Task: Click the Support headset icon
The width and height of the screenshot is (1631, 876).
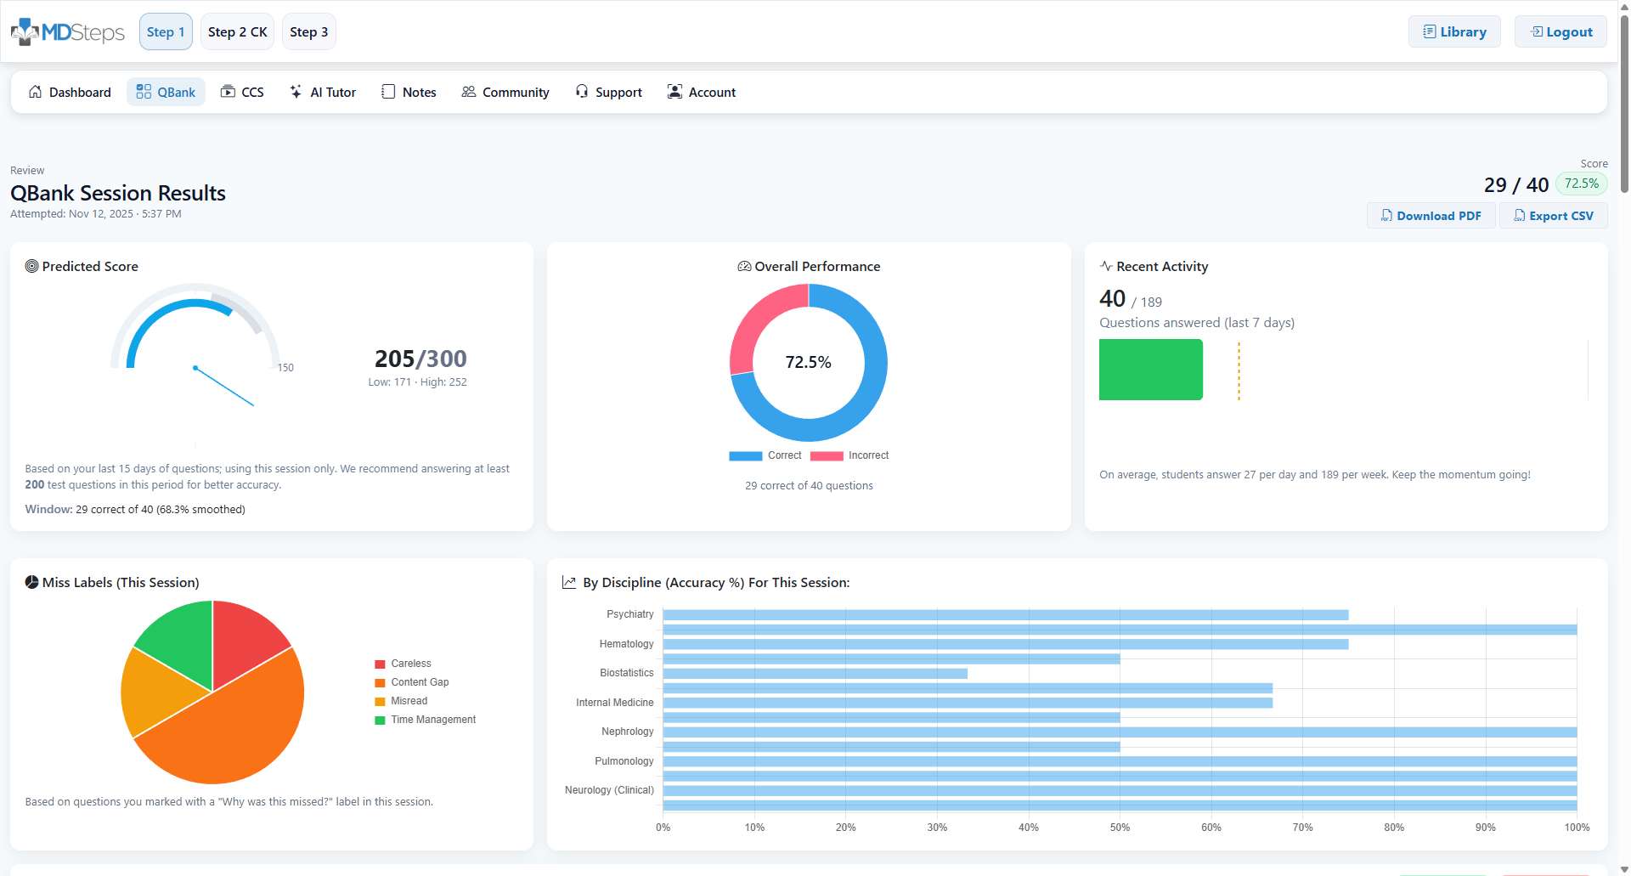Action: tap(581, 92)
